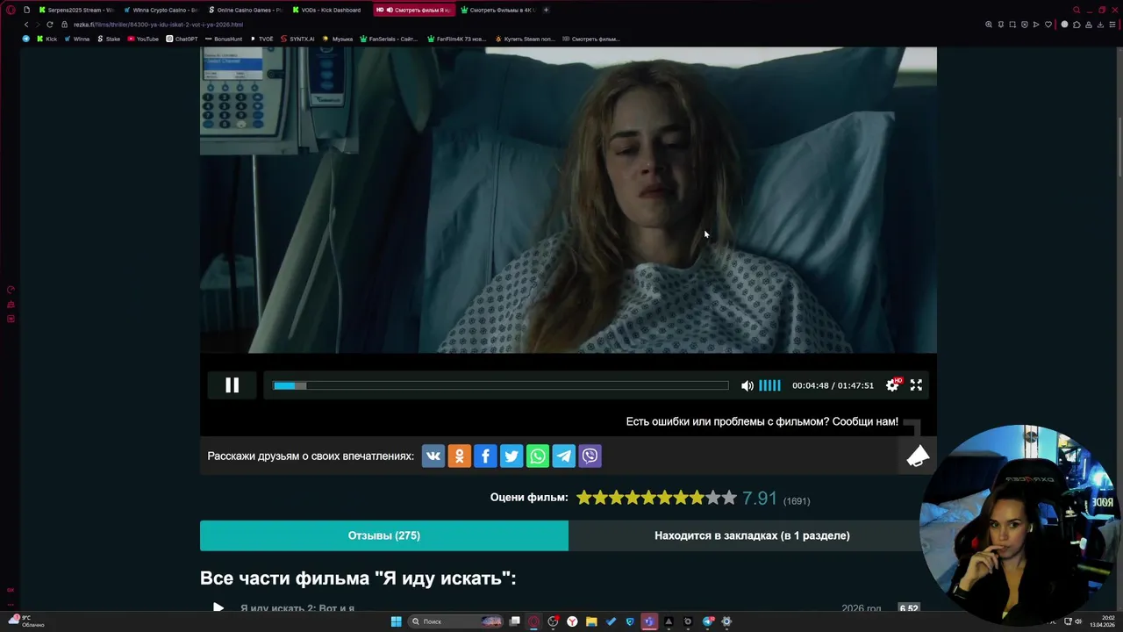This screenshot has height=632, width=1123.
Task: Open the taskbar clock and date
Action: [1102, 621]
